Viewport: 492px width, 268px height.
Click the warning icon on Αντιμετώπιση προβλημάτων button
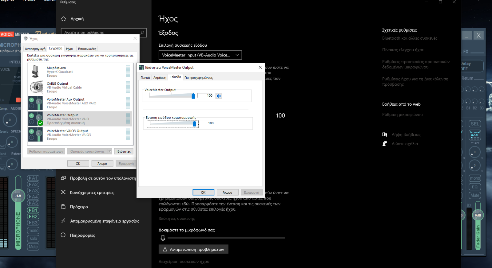click(165, 249)
